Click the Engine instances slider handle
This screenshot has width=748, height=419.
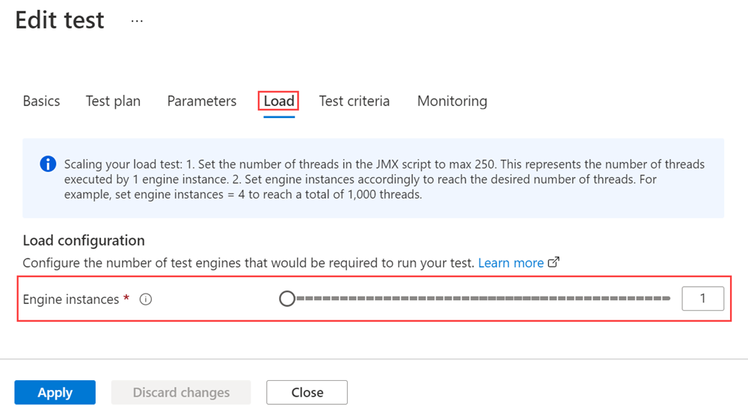(x=287, y=299)
